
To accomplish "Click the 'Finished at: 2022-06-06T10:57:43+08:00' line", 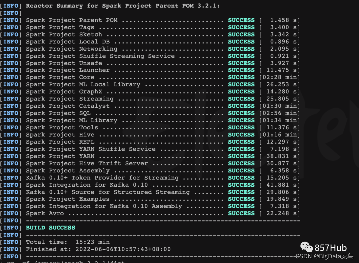I will (98, 249).
